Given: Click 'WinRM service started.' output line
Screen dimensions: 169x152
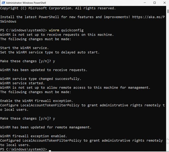Looking at the screenshot, I should [x=22, y=83].
